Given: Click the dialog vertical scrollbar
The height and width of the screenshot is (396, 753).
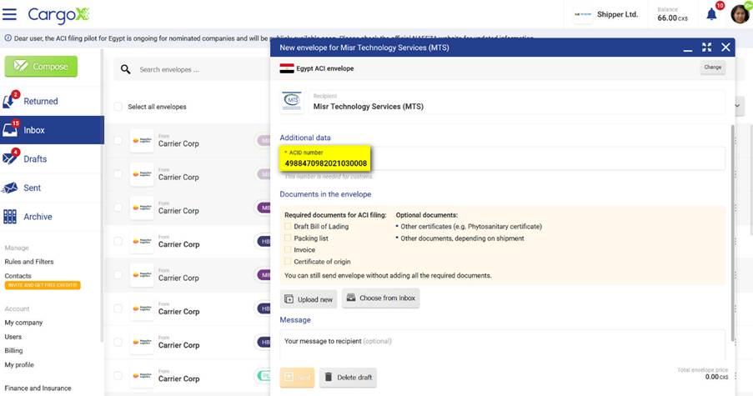Looking at the screenshot, I should coord(732,233).
